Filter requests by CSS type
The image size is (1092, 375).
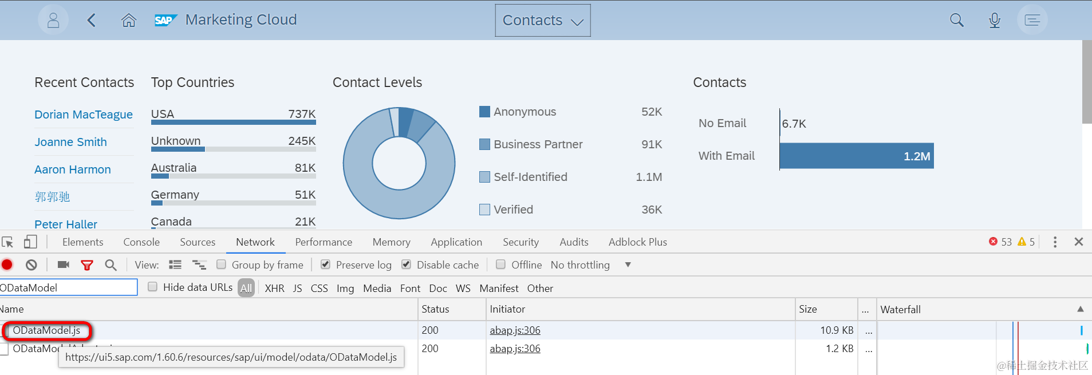[x=319, y=289]
